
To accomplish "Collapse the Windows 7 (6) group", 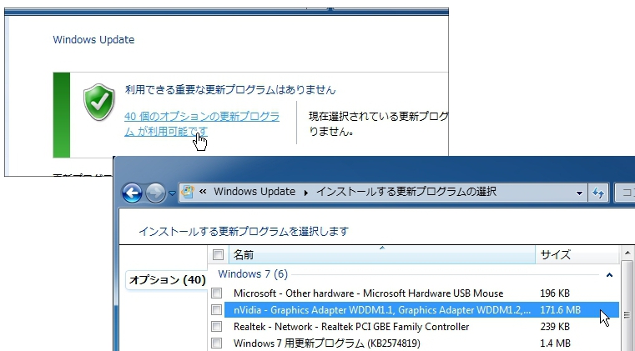I will tap(609, 275).
